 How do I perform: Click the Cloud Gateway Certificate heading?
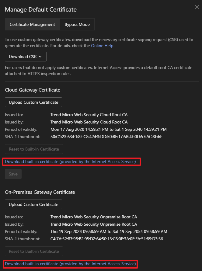[x=33, y=90]
